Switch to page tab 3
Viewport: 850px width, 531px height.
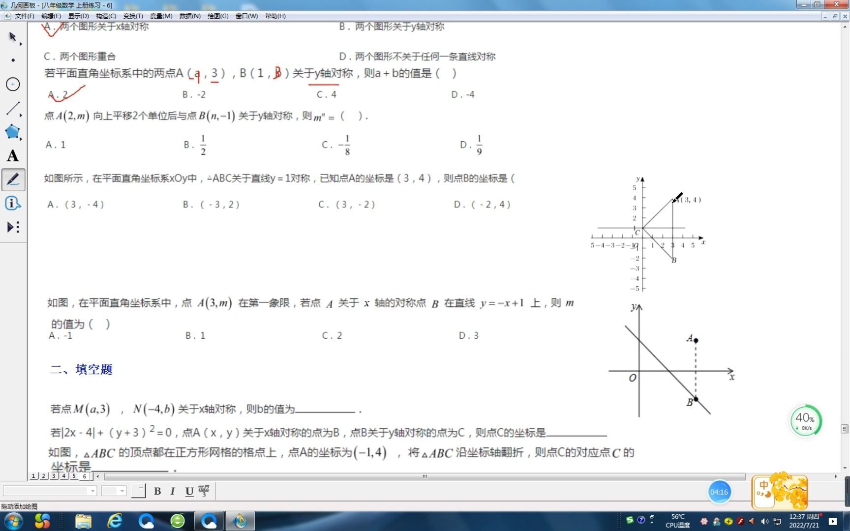click(54, 476)
